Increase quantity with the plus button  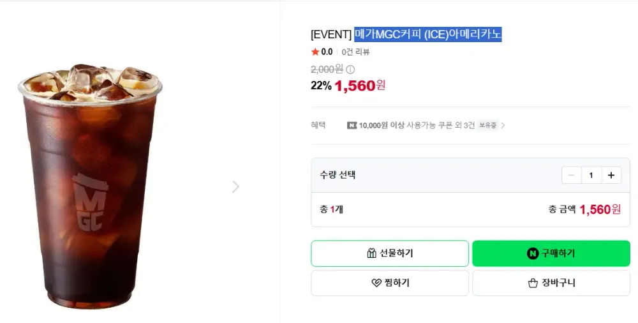pyautogui.click(x=611, y=175)
